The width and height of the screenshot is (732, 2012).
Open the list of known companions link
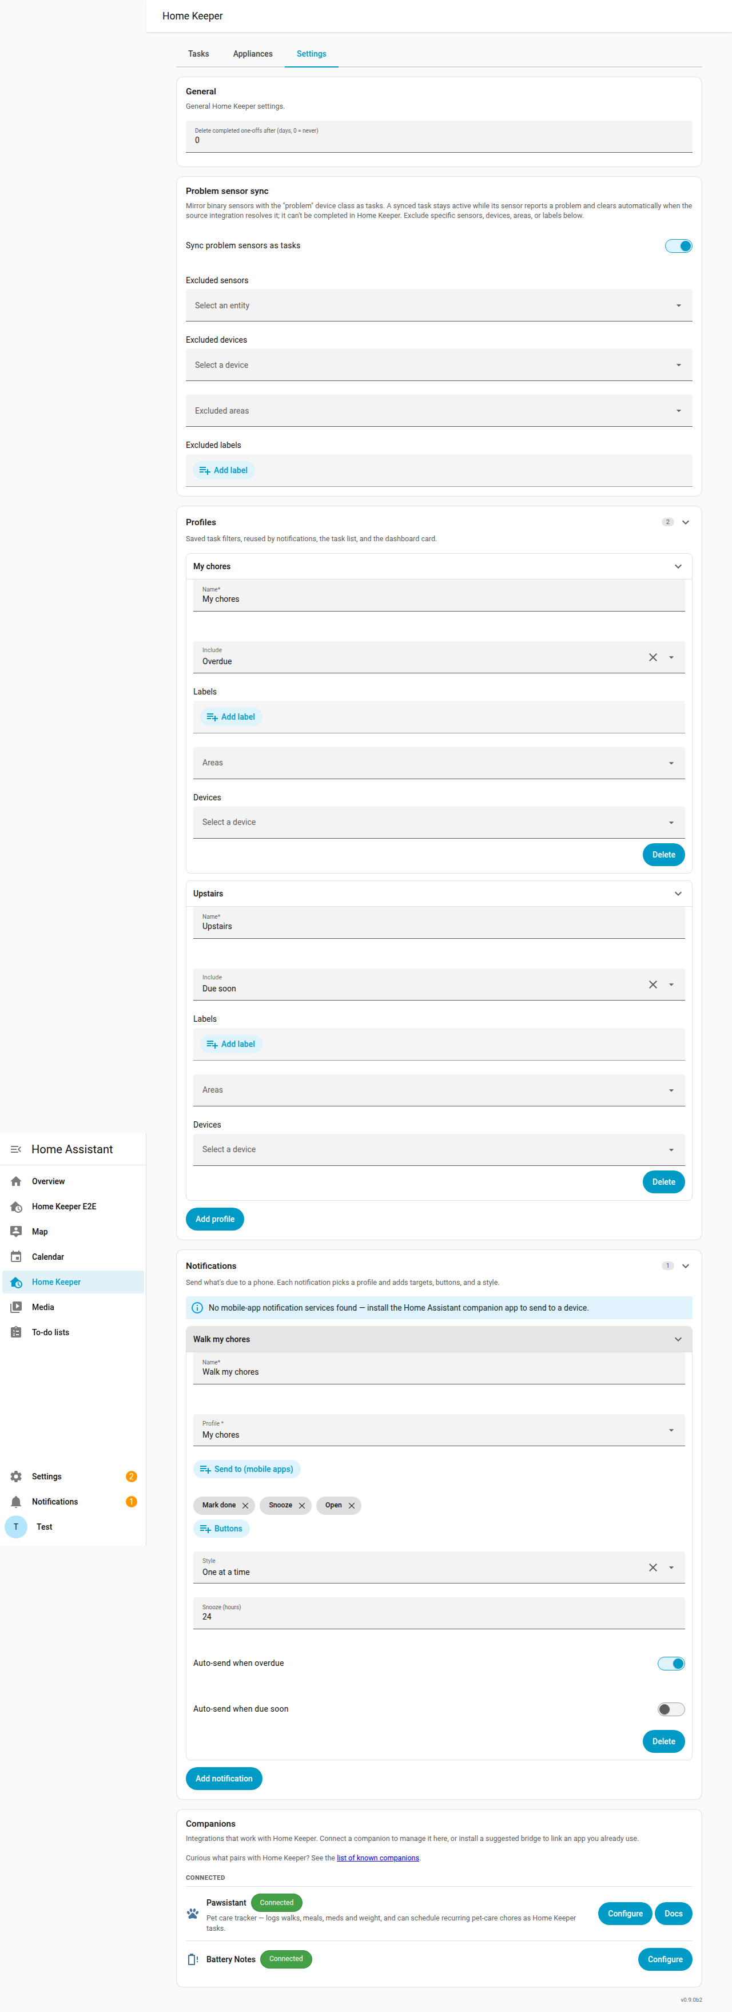377,1858
